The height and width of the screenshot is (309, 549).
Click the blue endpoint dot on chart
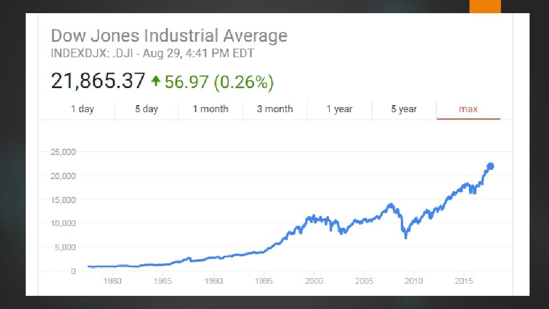[x=490, y=167]
